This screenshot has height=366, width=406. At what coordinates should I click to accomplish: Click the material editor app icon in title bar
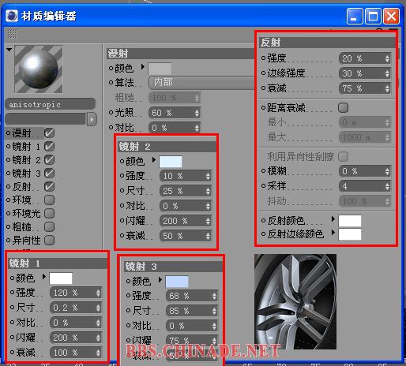coord(12,16)
